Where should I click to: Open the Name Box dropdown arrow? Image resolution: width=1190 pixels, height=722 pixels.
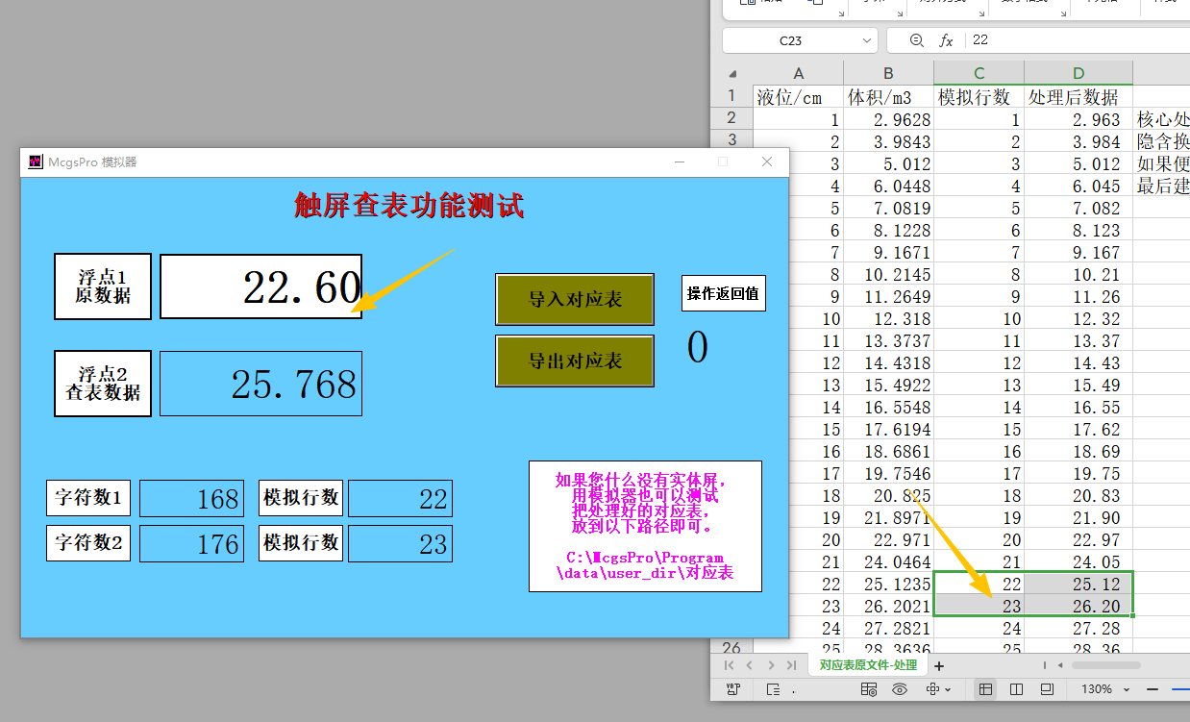coord(867,40)
